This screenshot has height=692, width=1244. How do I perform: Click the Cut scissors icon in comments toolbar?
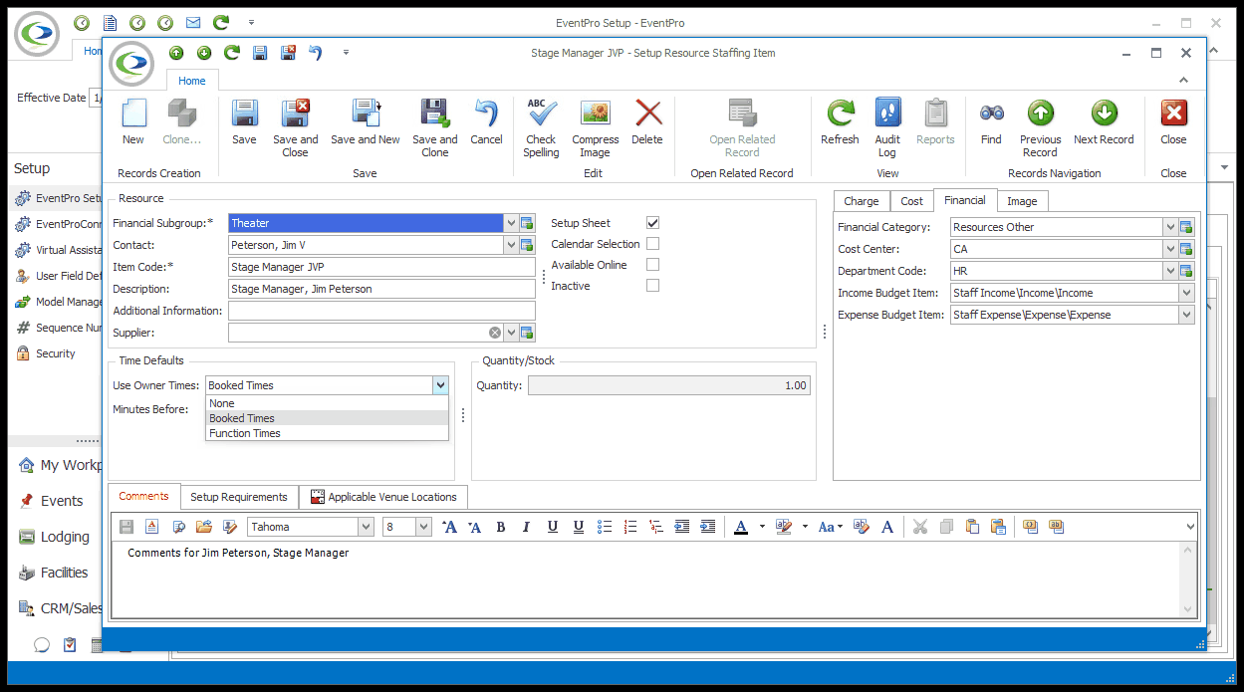pyautogui.click(x=920, y=527)
